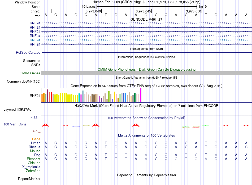Screen dimensions: 252x185
Task: Select the OMIM Genes track label
Action: coord(30,73)
